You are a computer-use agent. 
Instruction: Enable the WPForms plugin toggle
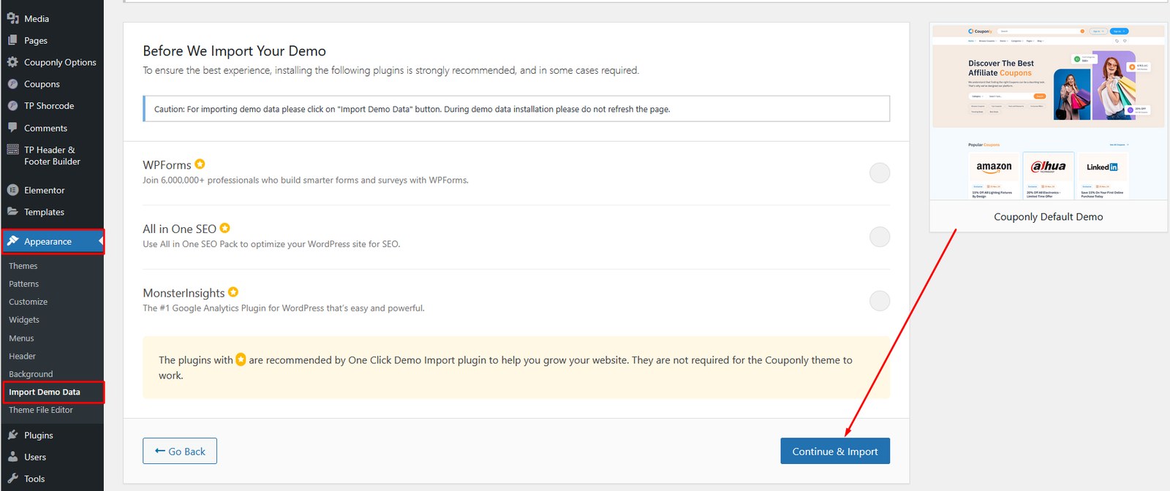coord(879,173)
